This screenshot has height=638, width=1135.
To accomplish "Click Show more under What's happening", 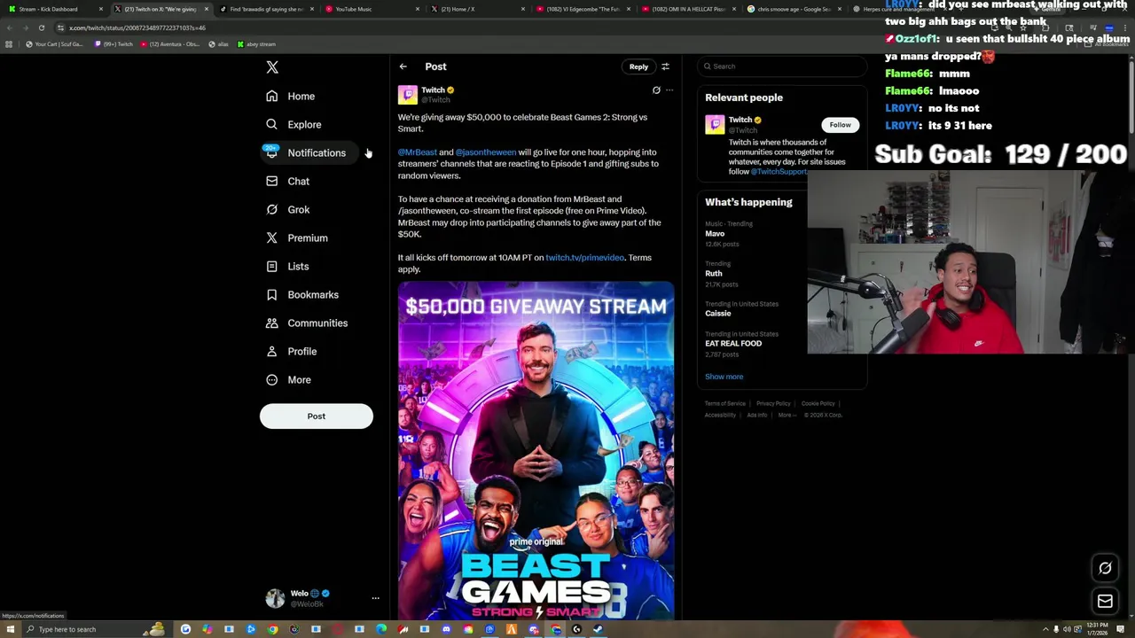I will click(x=724, y=377).
